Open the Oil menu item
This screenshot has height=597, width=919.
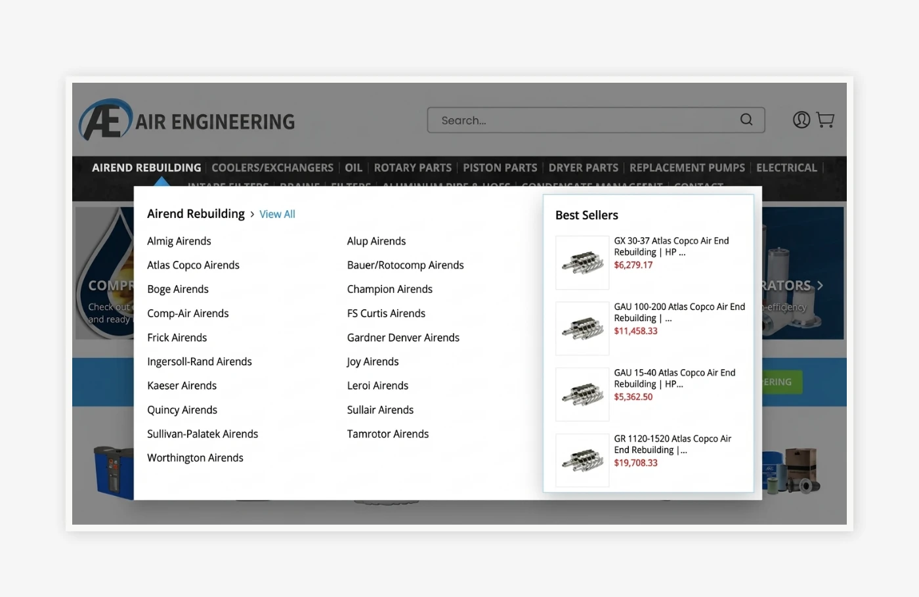[354, 167]
